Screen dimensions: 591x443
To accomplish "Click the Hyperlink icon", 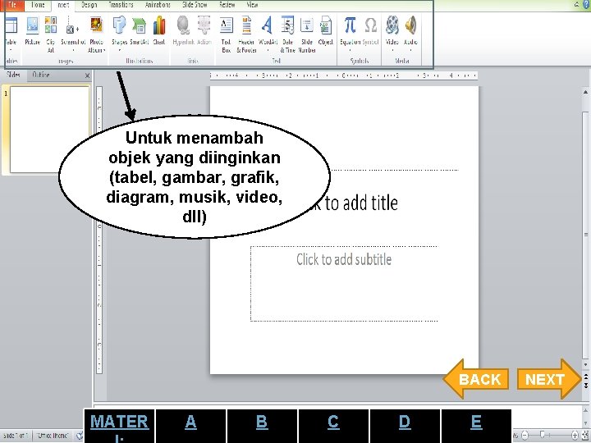I will [183, 32].
